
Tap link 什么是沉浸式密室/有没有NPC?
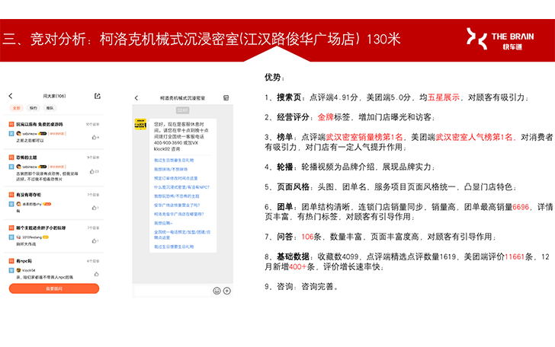point(181,187)
